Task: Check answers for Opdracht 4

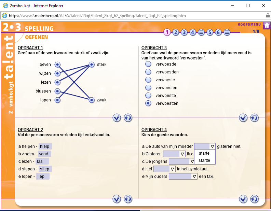Action: pos(243,199)
